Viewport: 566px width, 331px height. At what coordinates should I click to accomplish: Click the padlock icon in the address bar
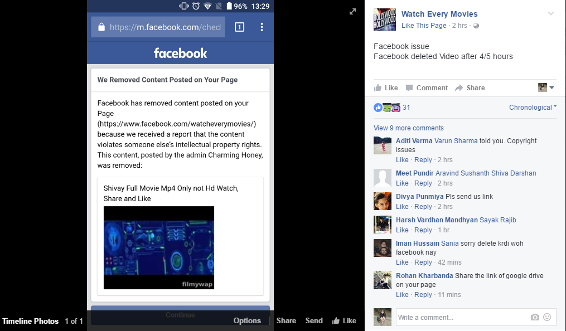(x=101, y=28)
